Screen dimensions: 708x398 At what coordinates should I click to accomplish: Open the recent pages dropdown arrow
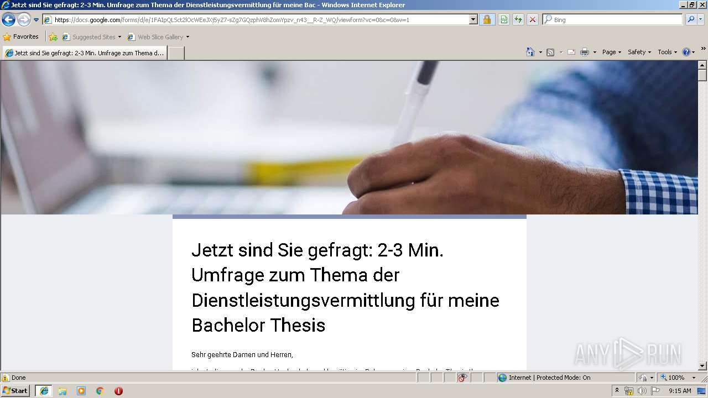[x=37, y=20]
